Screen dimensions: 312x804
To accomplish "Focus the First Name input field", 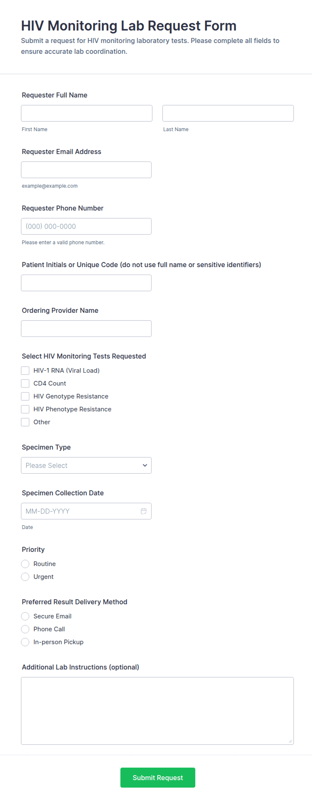I will 87,113.
